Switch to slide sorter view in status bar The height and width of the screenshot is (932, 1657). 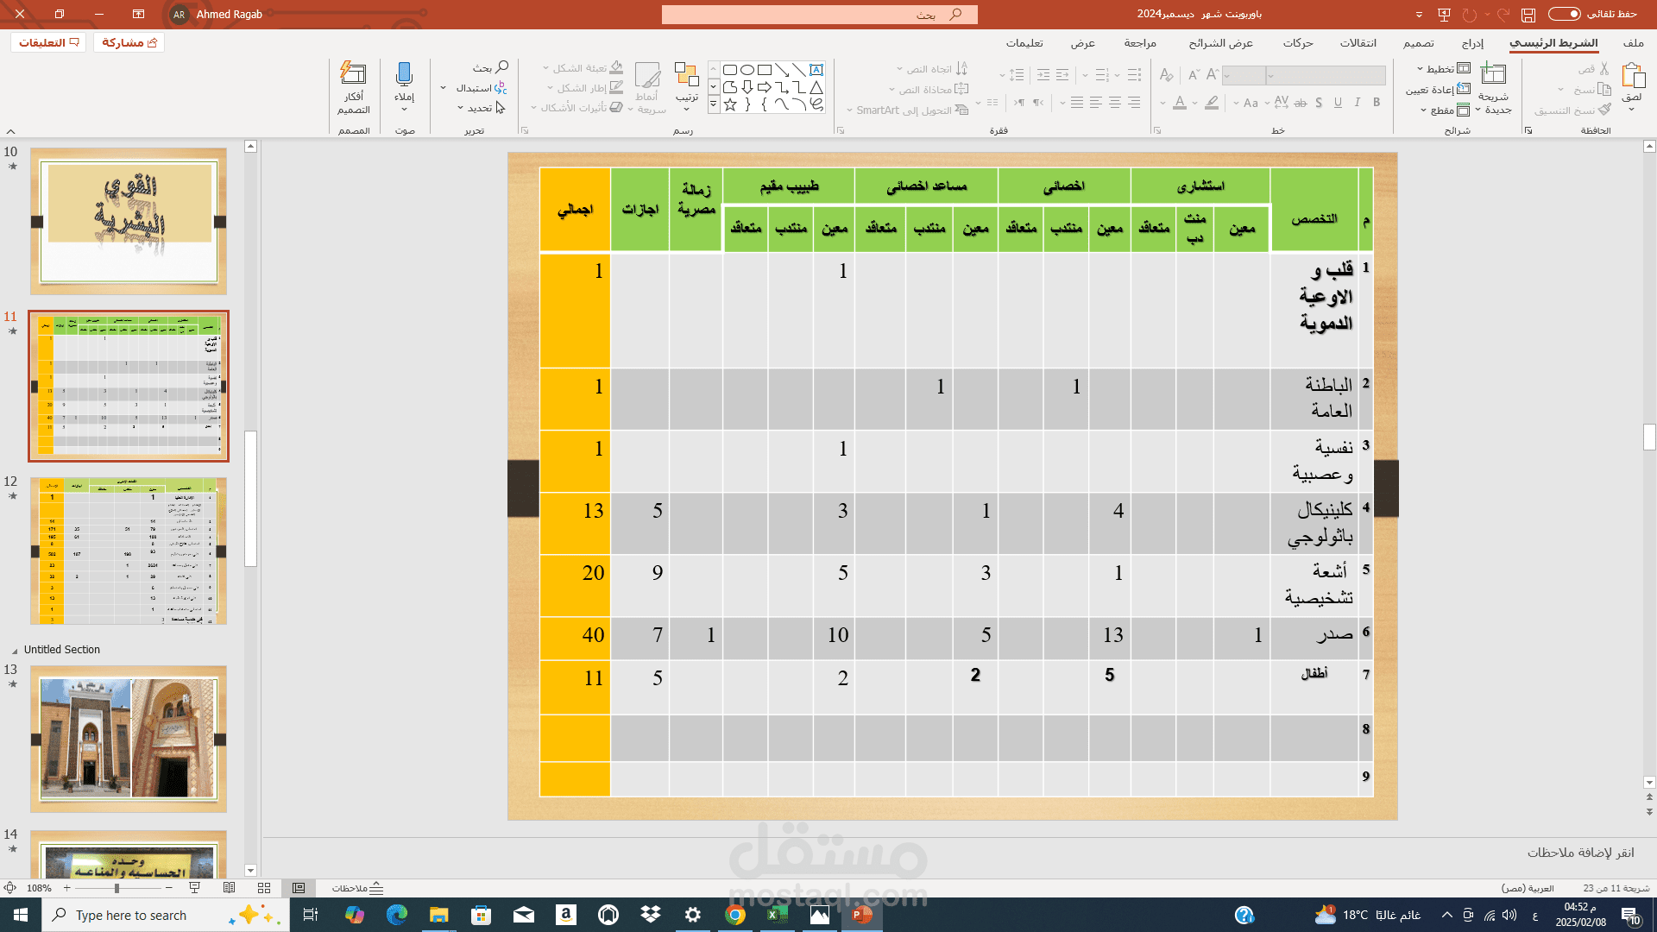click(x=264, y=888)
